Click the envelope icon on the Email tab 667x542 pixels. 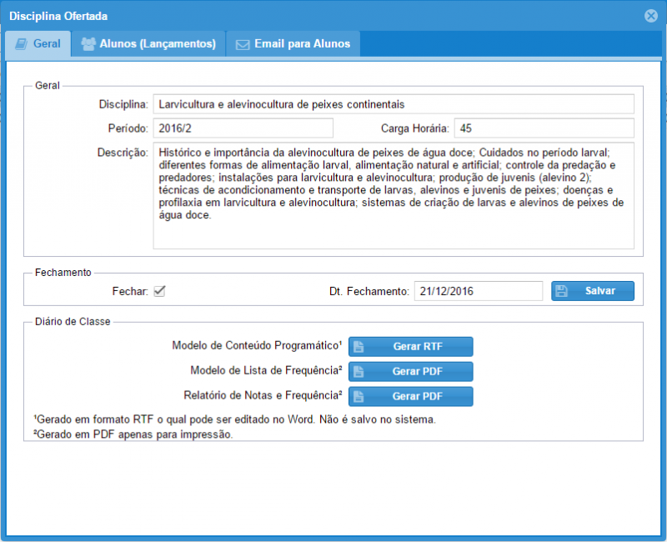click(243, 44)
